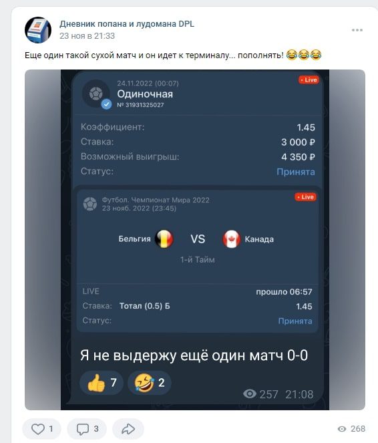Share the post with arrow icon
Screen dimensions: 378x443
(x=128, y=429)
